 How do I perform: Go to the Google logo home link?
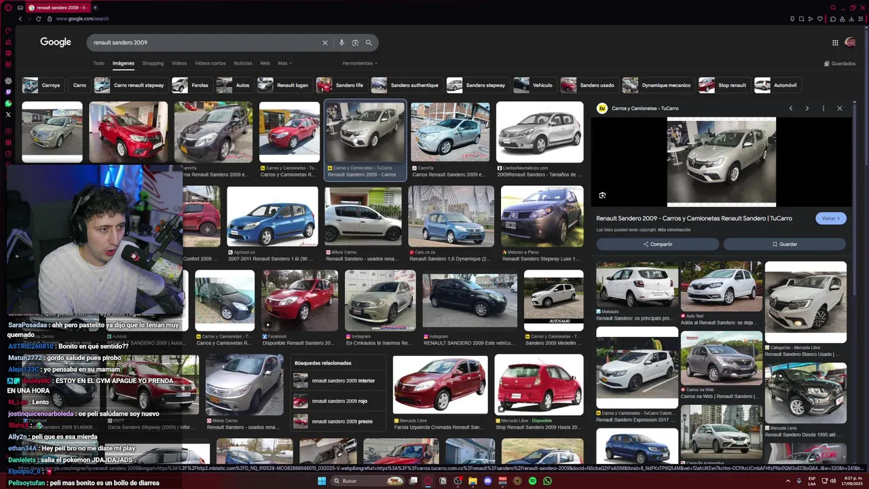pos(56,42)
